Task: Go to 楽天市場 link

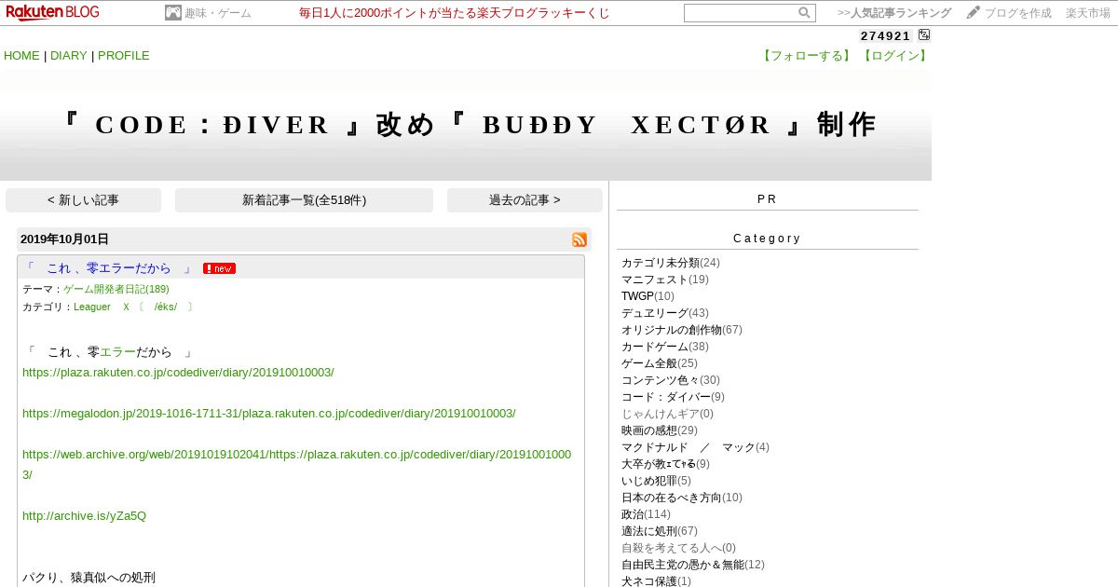Action: coord(1088,13)
